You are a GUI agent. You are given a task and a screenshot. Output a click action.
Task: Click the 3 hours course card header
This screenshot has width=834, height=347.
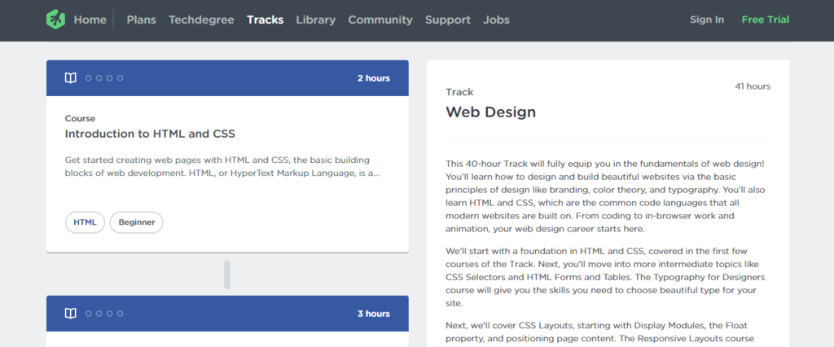coord(227,314)
